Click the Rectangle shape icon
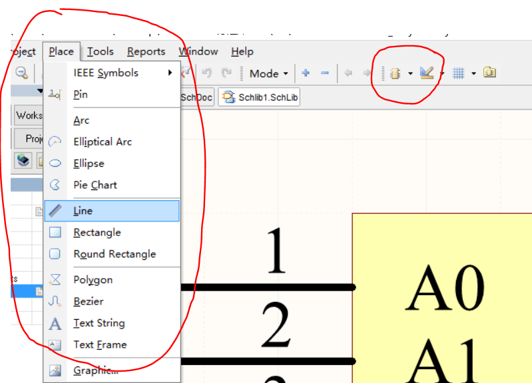Image resolution: width=532 pixels, height=383 pixels. (55, 233)
